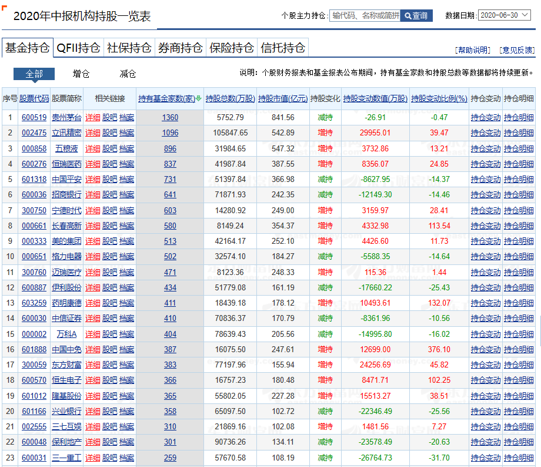The height and width of the screenshot is (467, 541).
Task: Select the 全部 filter
Action: pos(34,74)
